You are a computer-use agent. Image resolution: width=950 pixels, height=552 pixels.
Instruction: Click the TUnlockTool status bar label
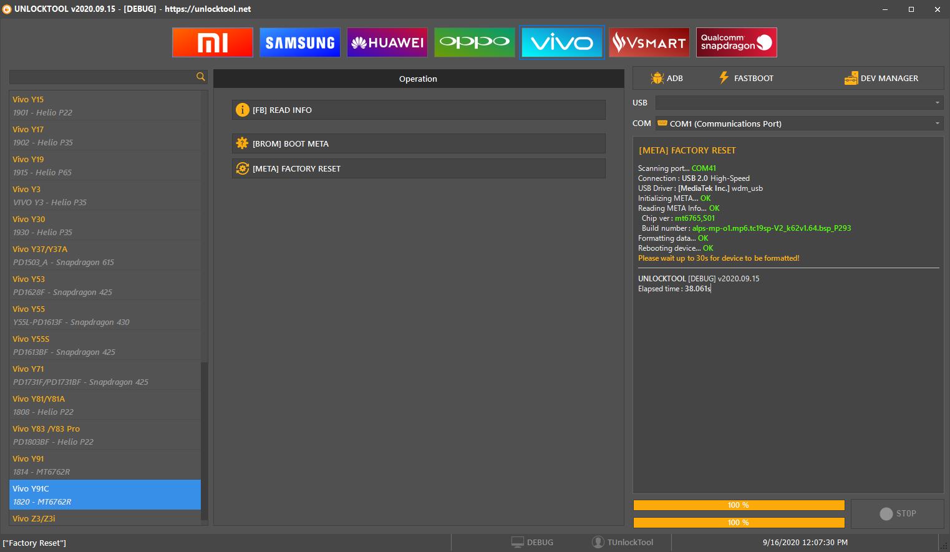630,543
